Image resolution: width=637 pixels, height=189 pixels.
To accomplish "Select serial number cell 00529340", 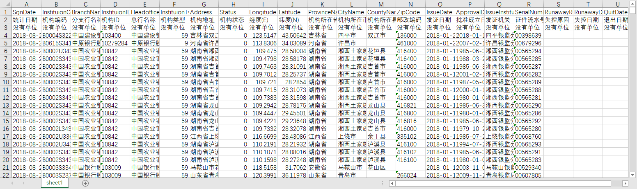I will pyautogui.click(x=529, y=168).
